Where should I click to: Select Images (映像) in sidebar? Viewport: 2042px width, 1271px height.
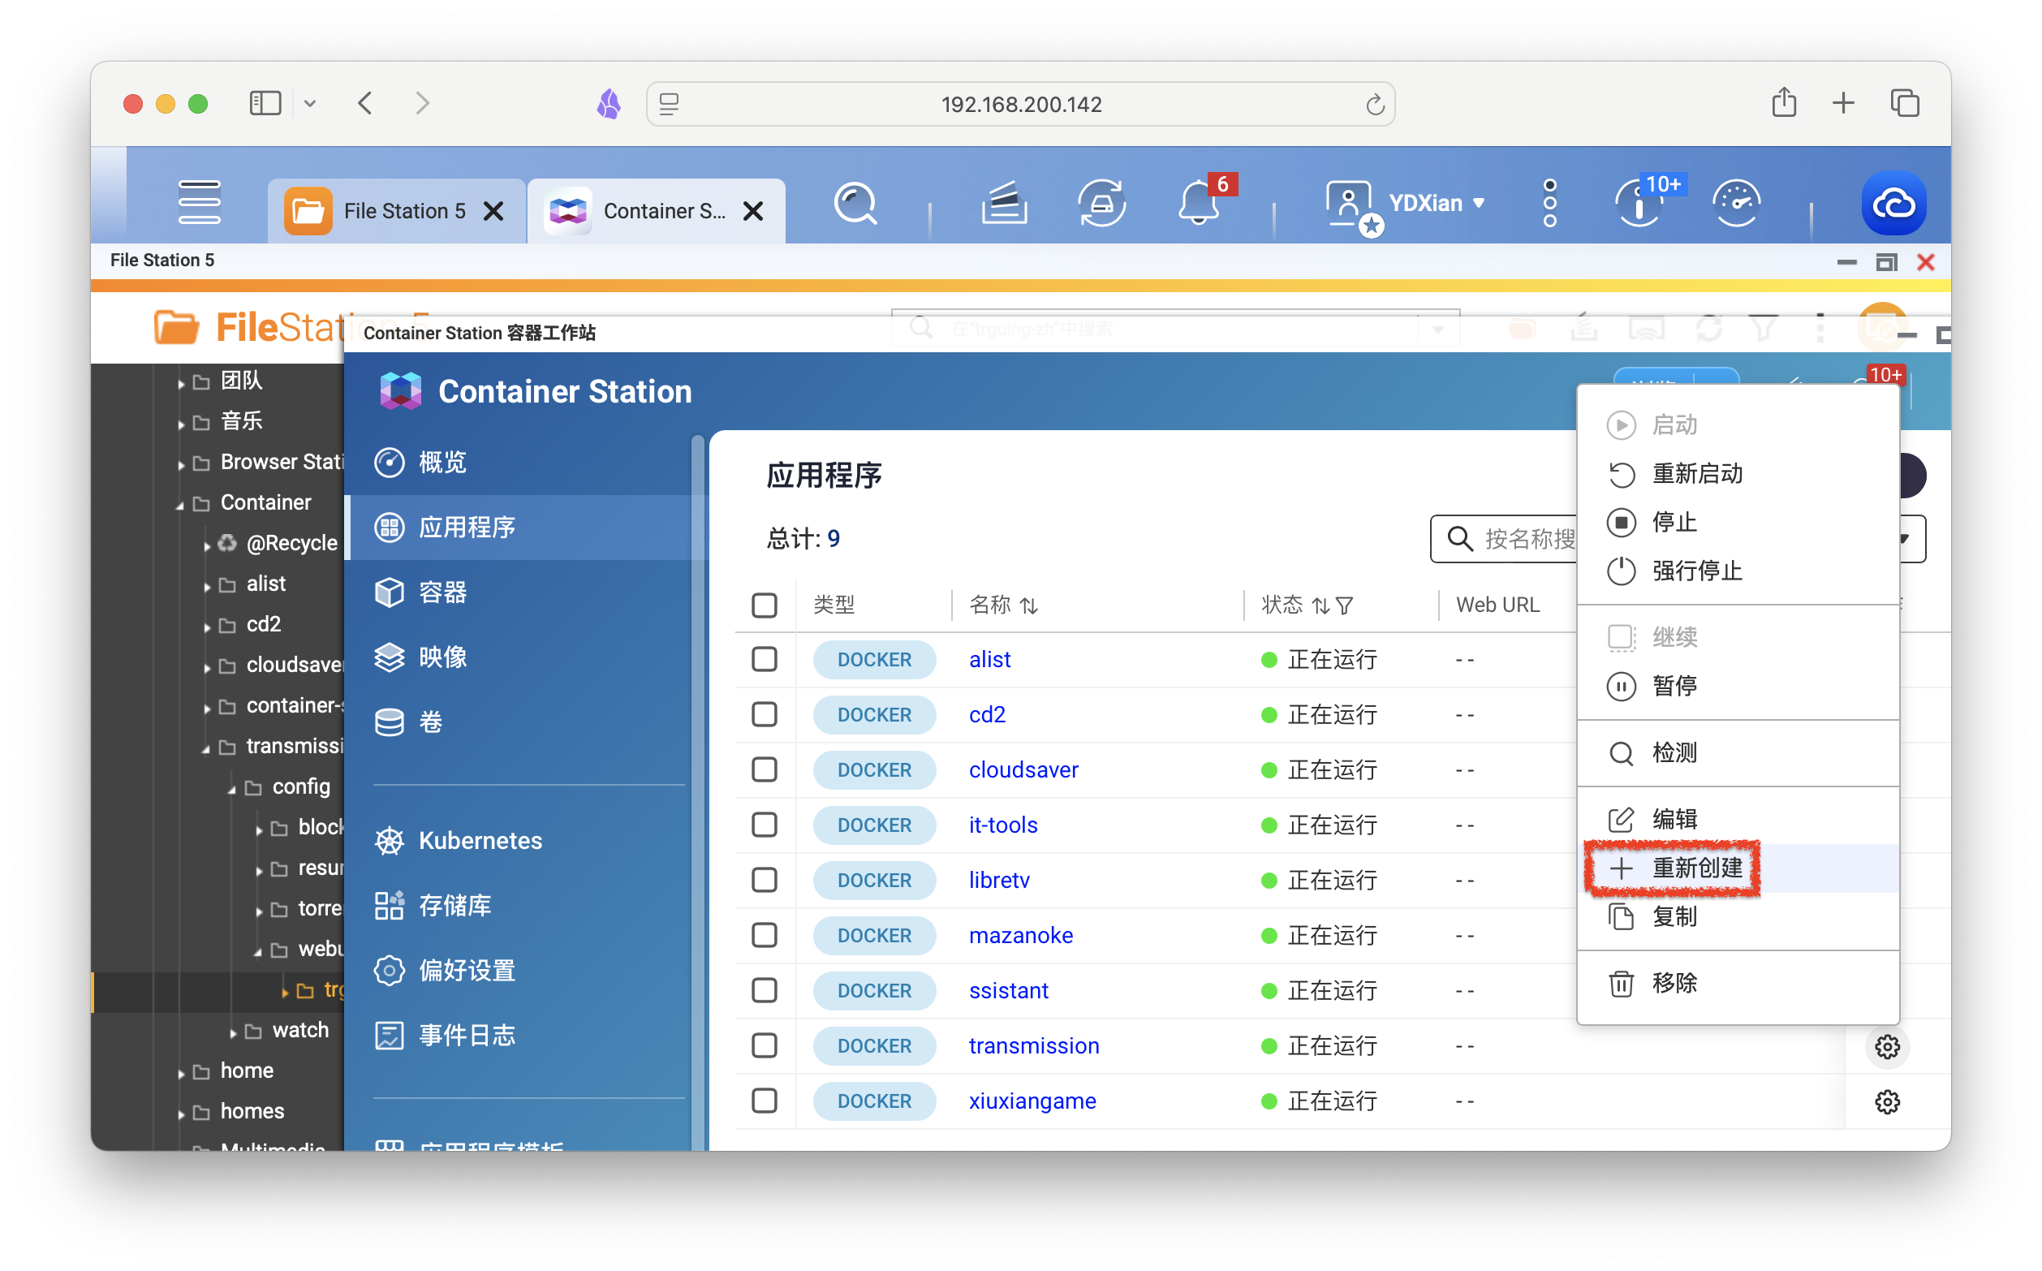[x=527, y=657]
